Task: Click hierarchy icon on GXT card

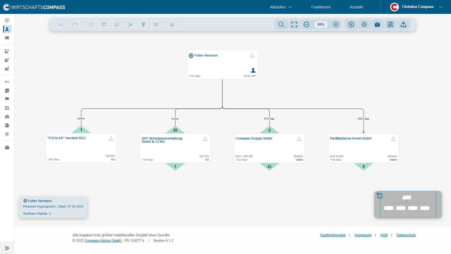Action: pyautogui.click(x=205, y=139)
